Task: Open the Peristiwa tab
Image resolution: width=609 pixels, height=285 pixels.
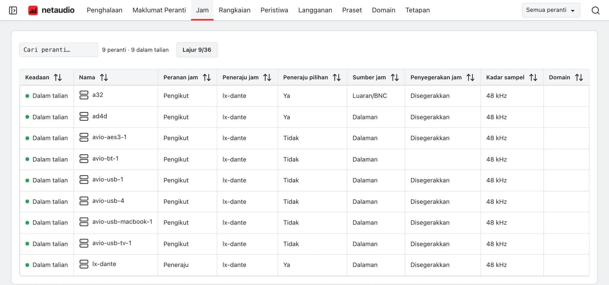Action: [x=274, y=10]
